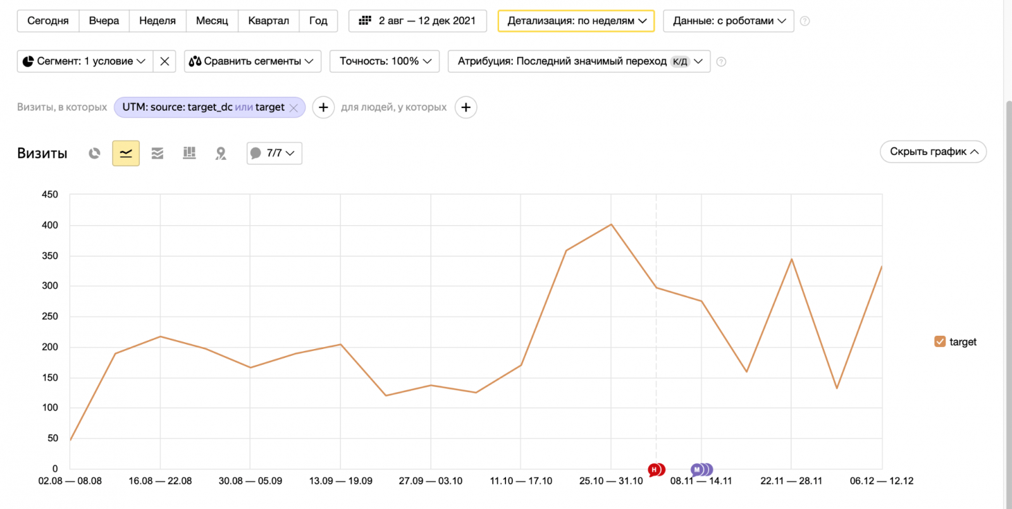Select the Месяц period tab

[x=212, y=21]
